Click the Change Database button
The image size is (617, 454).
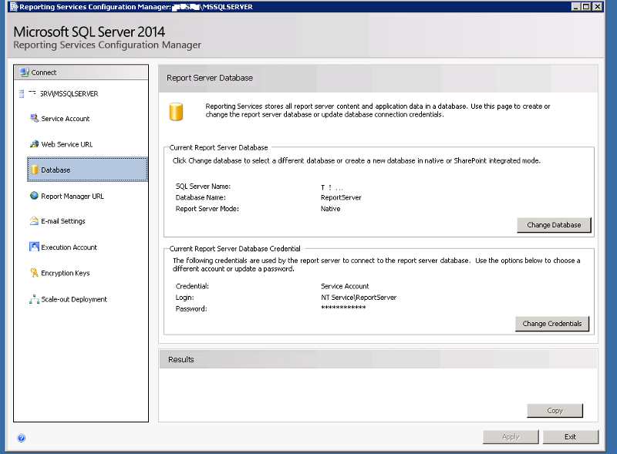[554, 225]
